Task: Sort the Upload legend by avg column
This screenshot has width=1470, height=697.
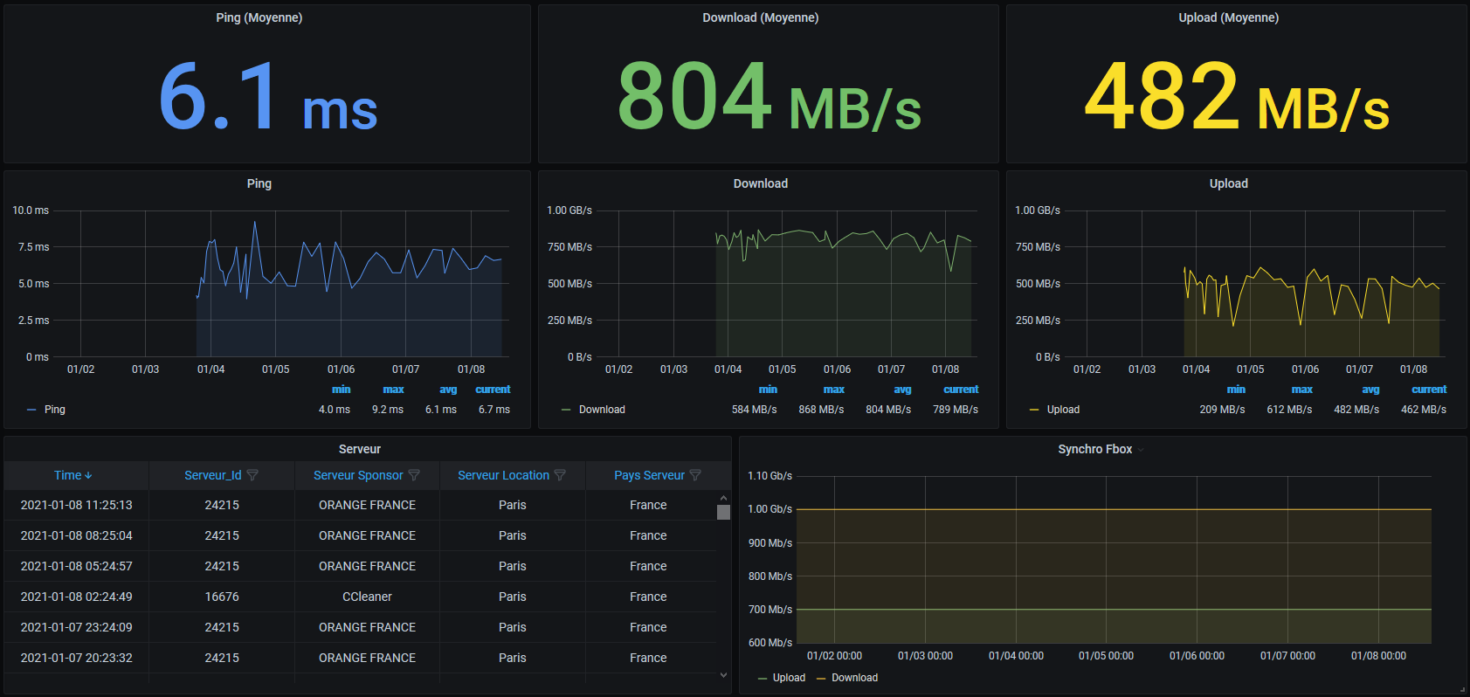Action: 1370,390
